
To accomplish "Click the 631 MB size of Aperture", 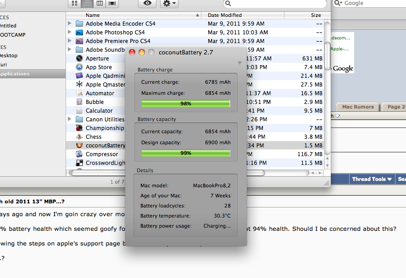I will click(x=312, y=59).
